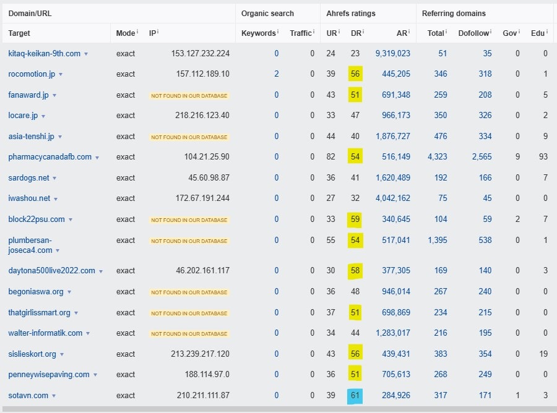Click the info icon next to Traffic
Screen dimensions: 557x413
coord(314,32)
